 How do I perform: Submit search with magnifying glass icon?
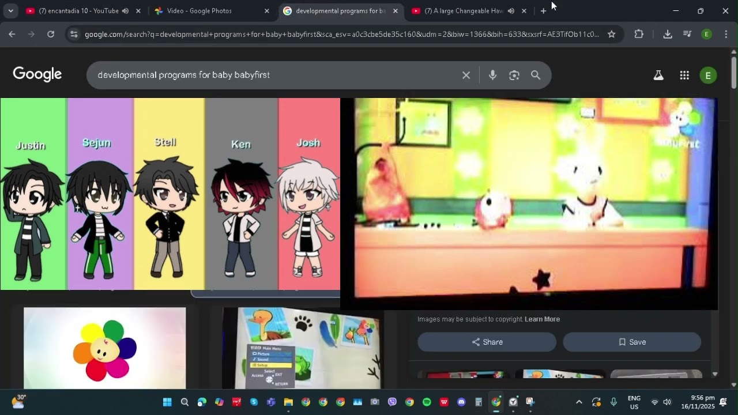click(x=536, y=75)
